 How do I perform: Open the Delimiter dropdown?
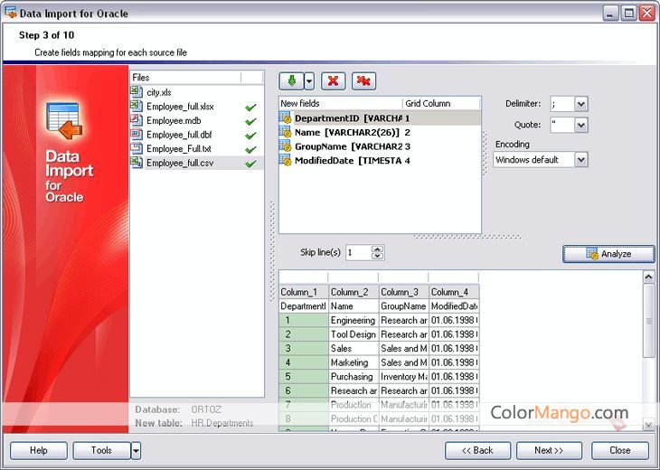tap(580, 104)
